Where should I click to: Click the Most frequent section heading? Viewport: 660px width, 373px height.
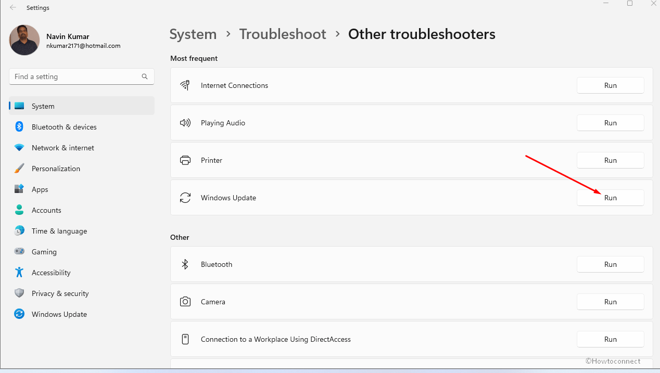tap(194, 58)
